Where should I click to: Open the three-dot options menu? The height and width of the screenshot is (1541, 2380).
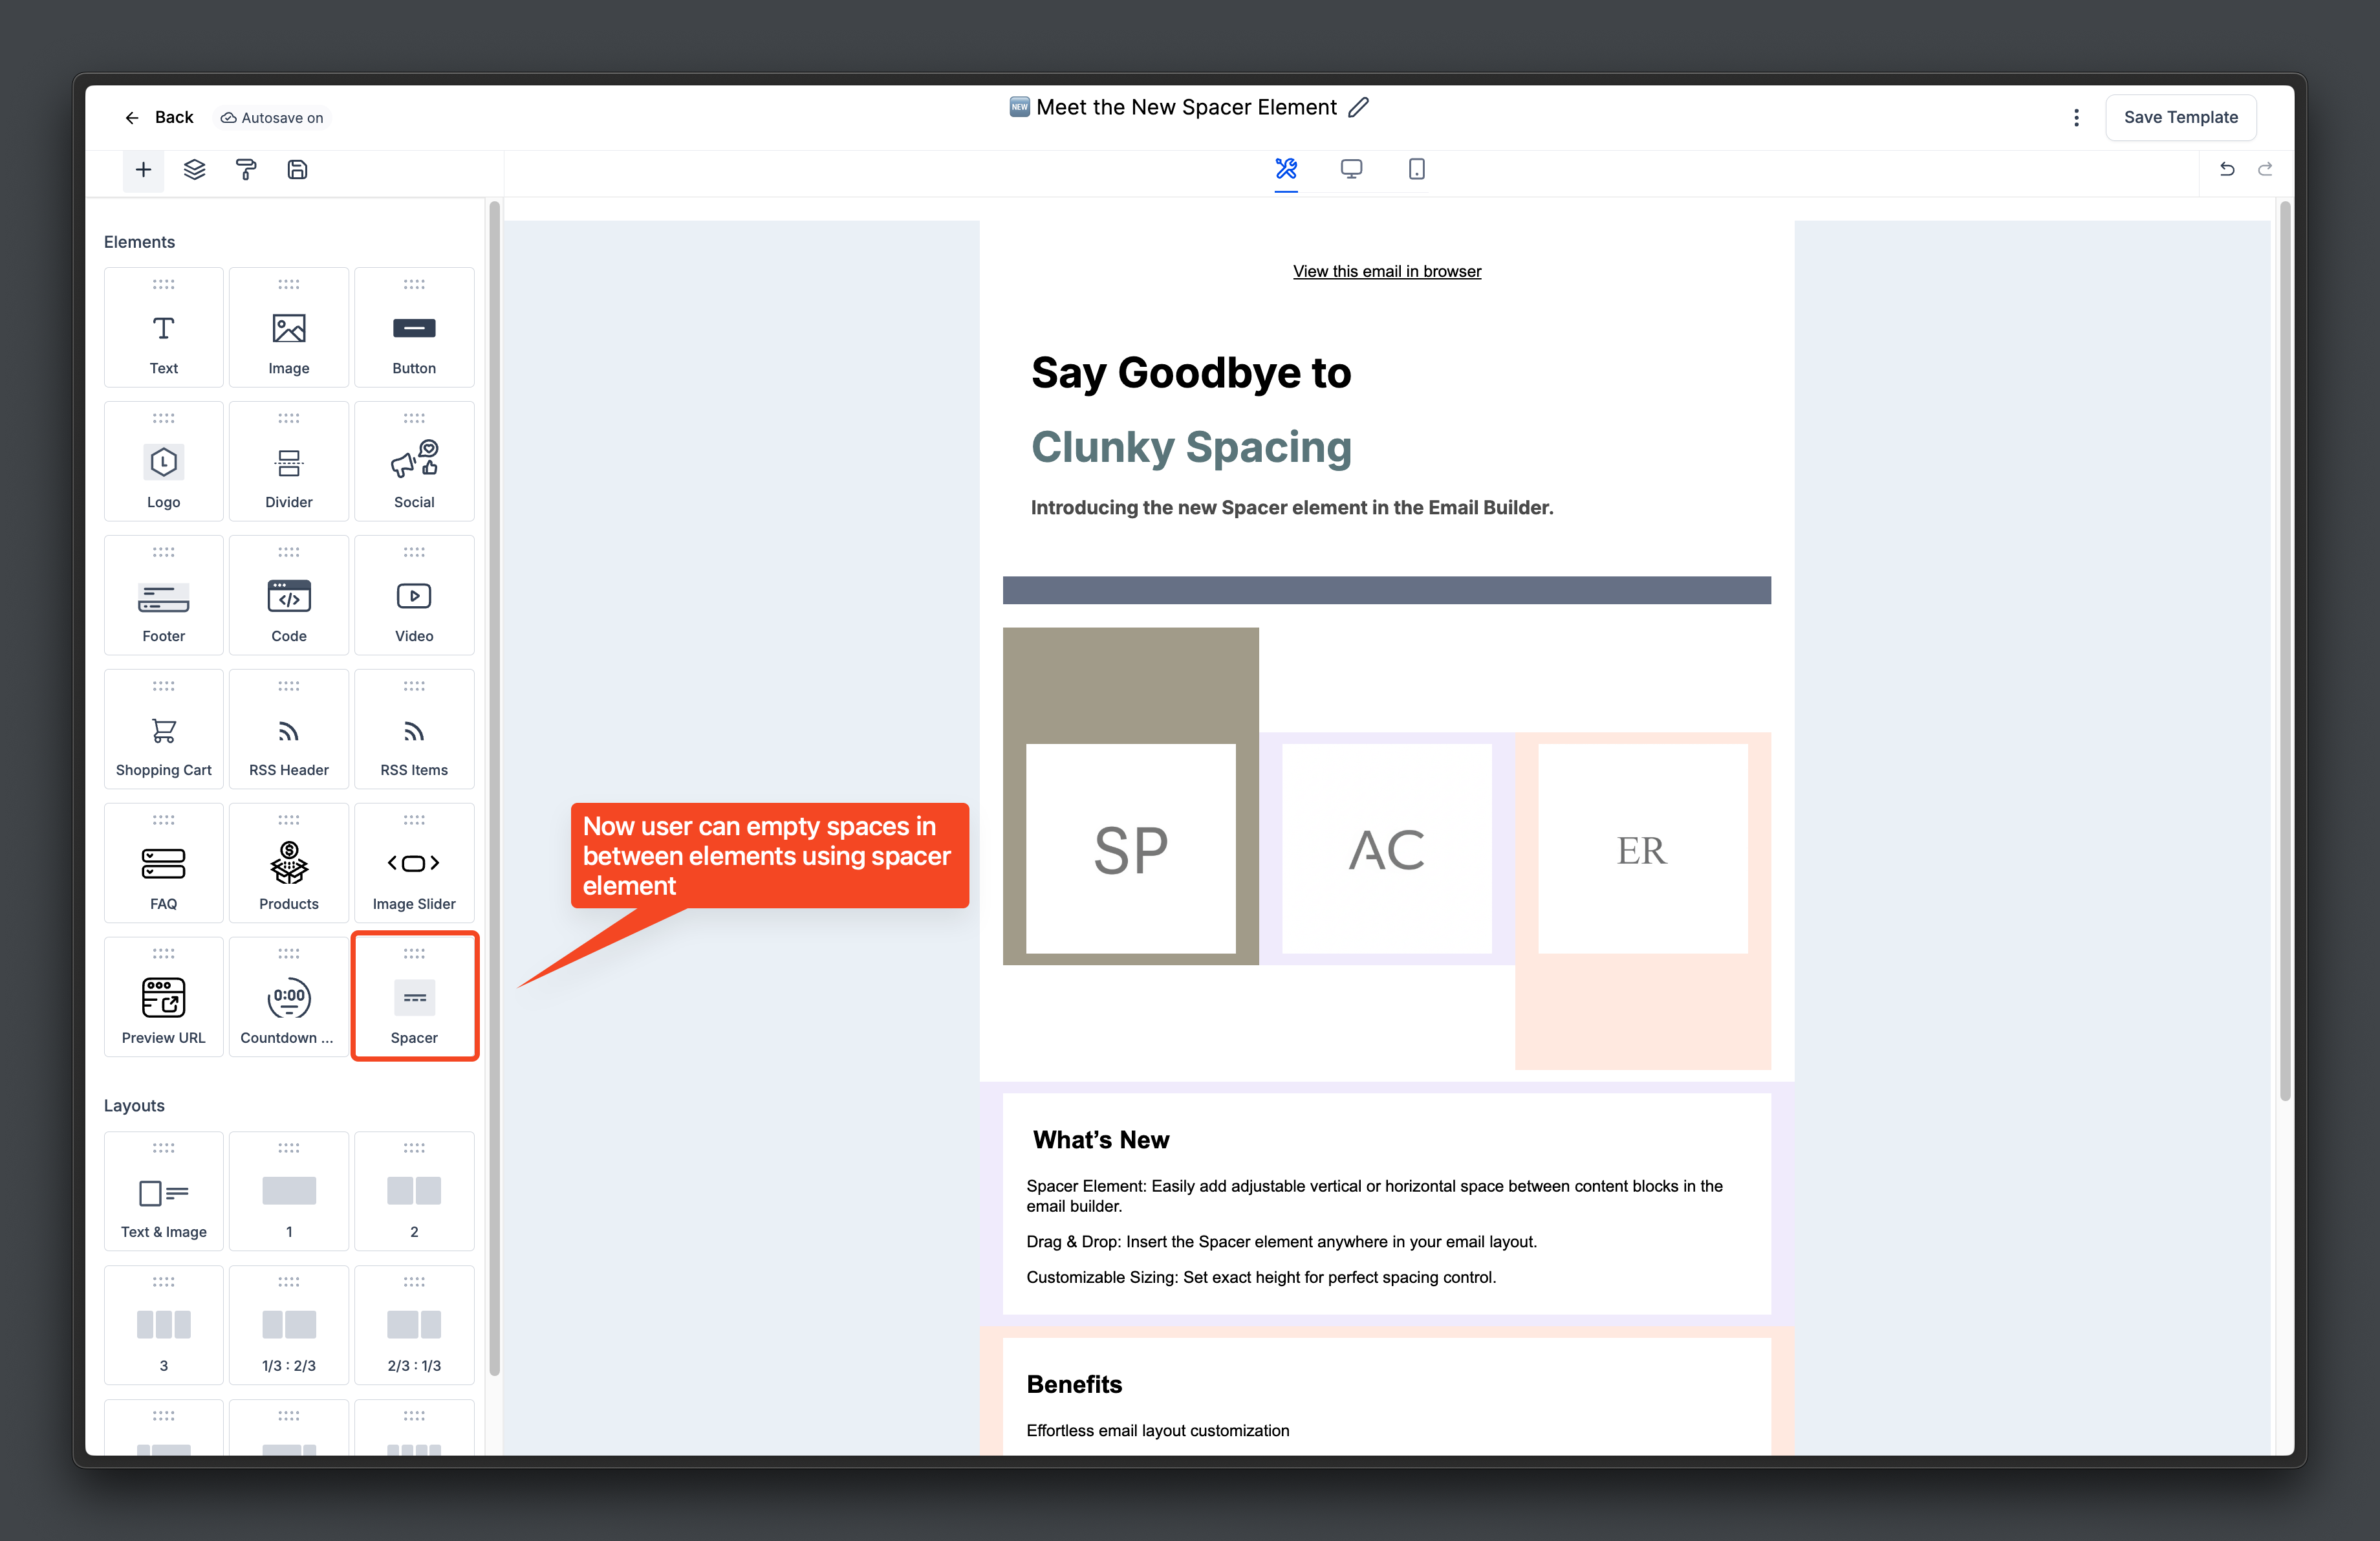tap(2076, 117)
